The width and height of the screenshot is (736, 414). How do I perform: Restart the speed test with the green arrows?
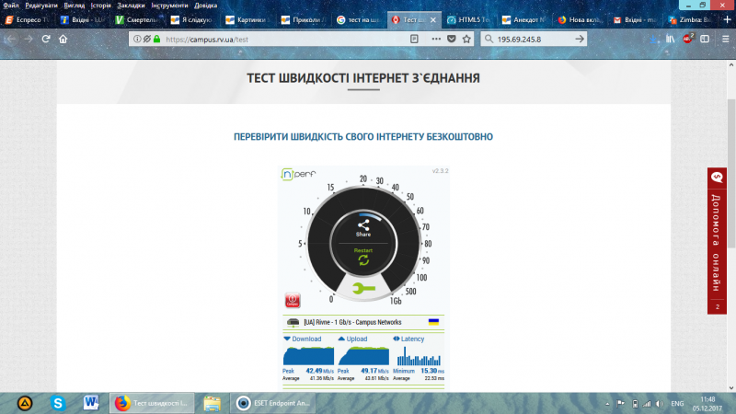pos(362,259)
